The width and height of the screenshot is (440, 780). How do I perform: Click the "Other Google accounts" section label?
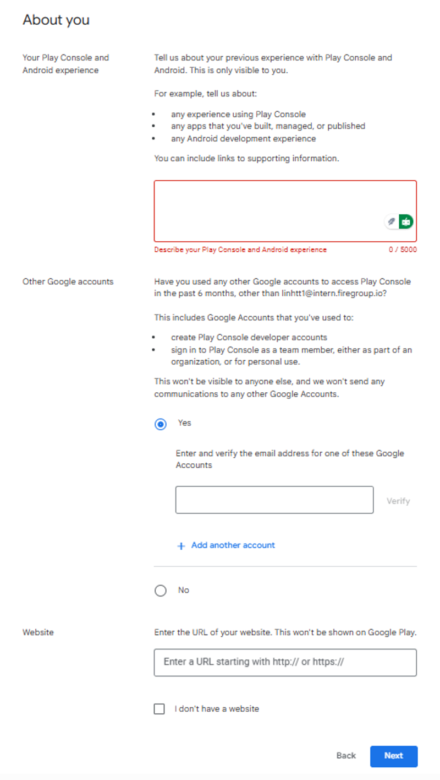coord(67,281)
